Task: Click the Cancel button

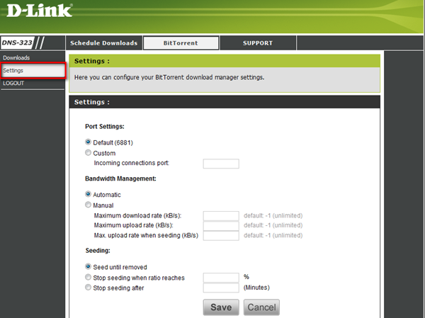Action: click(261, 307)
